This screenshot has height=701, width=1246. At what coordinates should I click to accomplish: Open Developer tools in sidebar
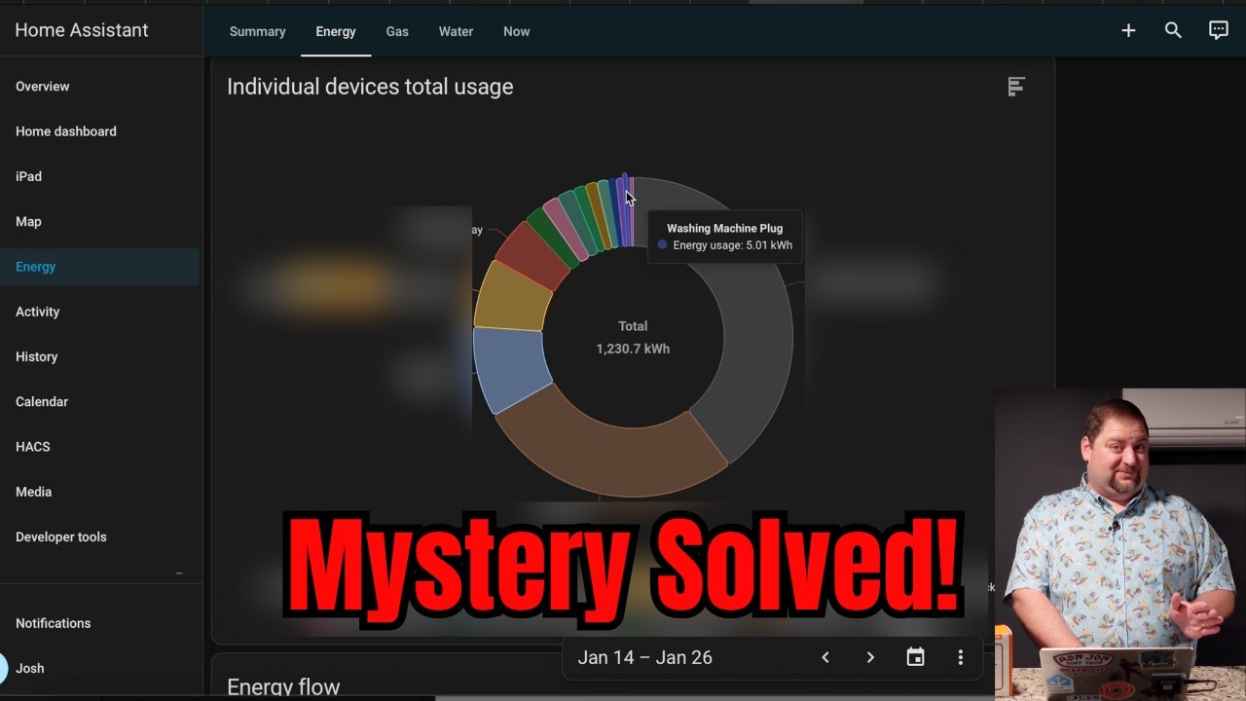[99, 536]
